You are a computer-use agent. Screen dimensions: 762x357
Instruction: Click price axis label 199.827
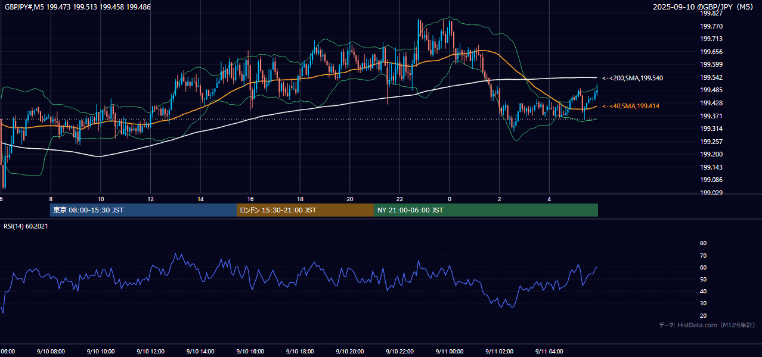pos(711,13)
